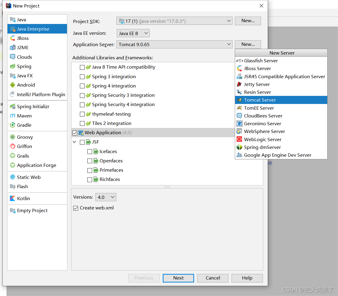The width and height of the screenshot is (338, 296).
Task: Click the Glassfish Server fish icon
Action: [x=239, y=61]
